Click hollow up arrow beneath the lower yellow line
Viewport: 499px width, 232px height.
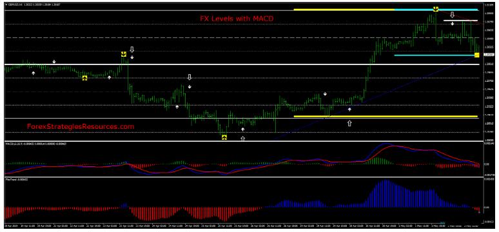349,123
